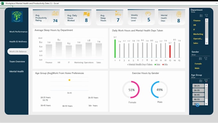Clear the Department slicer filter
The width and height of the screenshot is (218, 123).
(x=206, y=16)
